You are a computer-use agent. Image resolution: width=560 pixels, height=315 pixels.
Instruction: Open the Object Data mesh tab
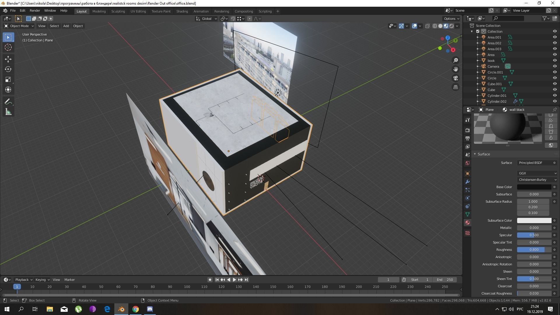[x=468, y=214]
